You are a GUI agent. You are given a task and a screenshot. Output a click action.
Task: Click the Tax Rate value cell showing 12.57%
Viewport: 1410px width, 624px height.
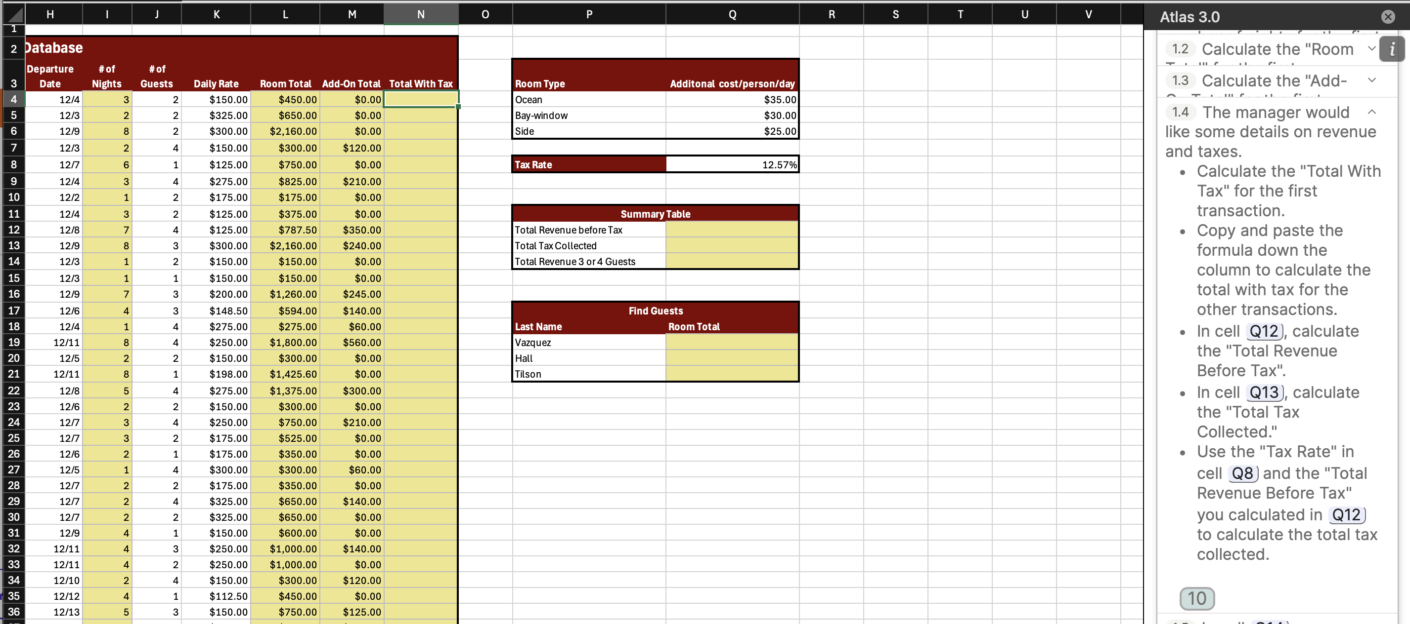pyautogui.click(x=732, y=164)
